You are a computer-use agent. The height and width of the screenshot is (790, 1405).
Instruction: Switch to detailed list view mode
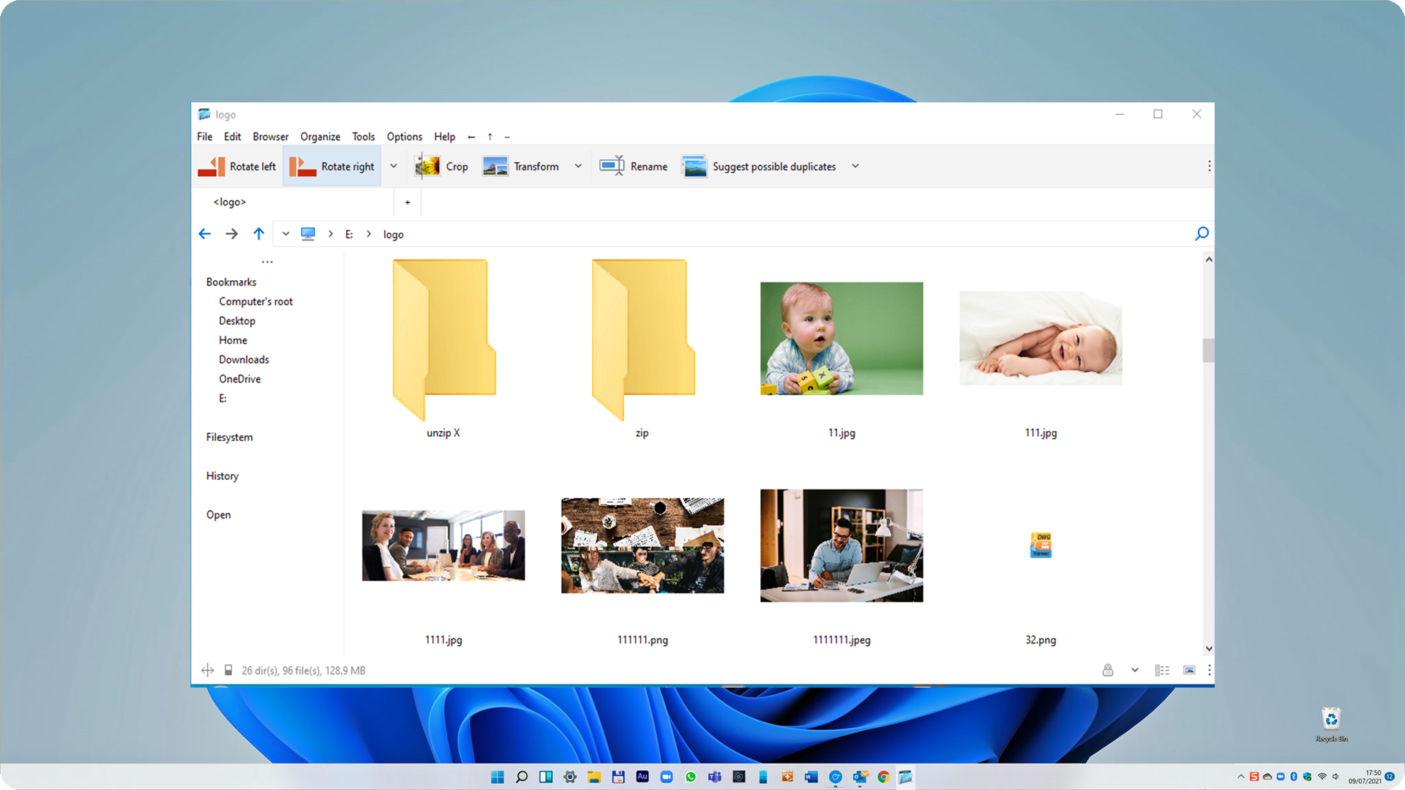click(x=1162, y=670)
